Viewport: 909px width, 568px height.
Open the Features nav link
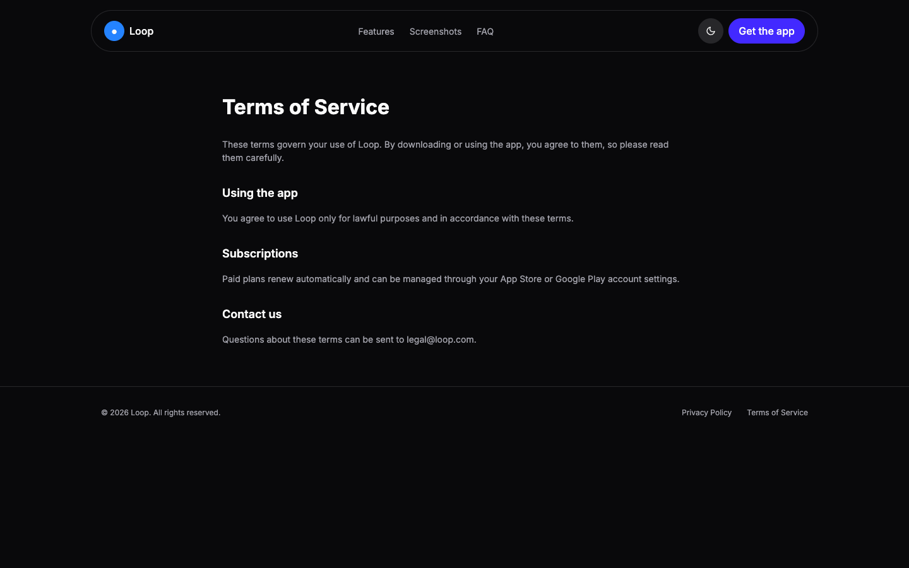[376, 32]
